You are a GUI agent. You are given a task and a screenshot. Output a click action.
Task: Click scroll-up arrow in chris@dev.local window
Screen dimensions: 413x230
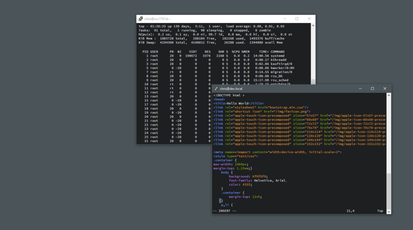point(389,95)
